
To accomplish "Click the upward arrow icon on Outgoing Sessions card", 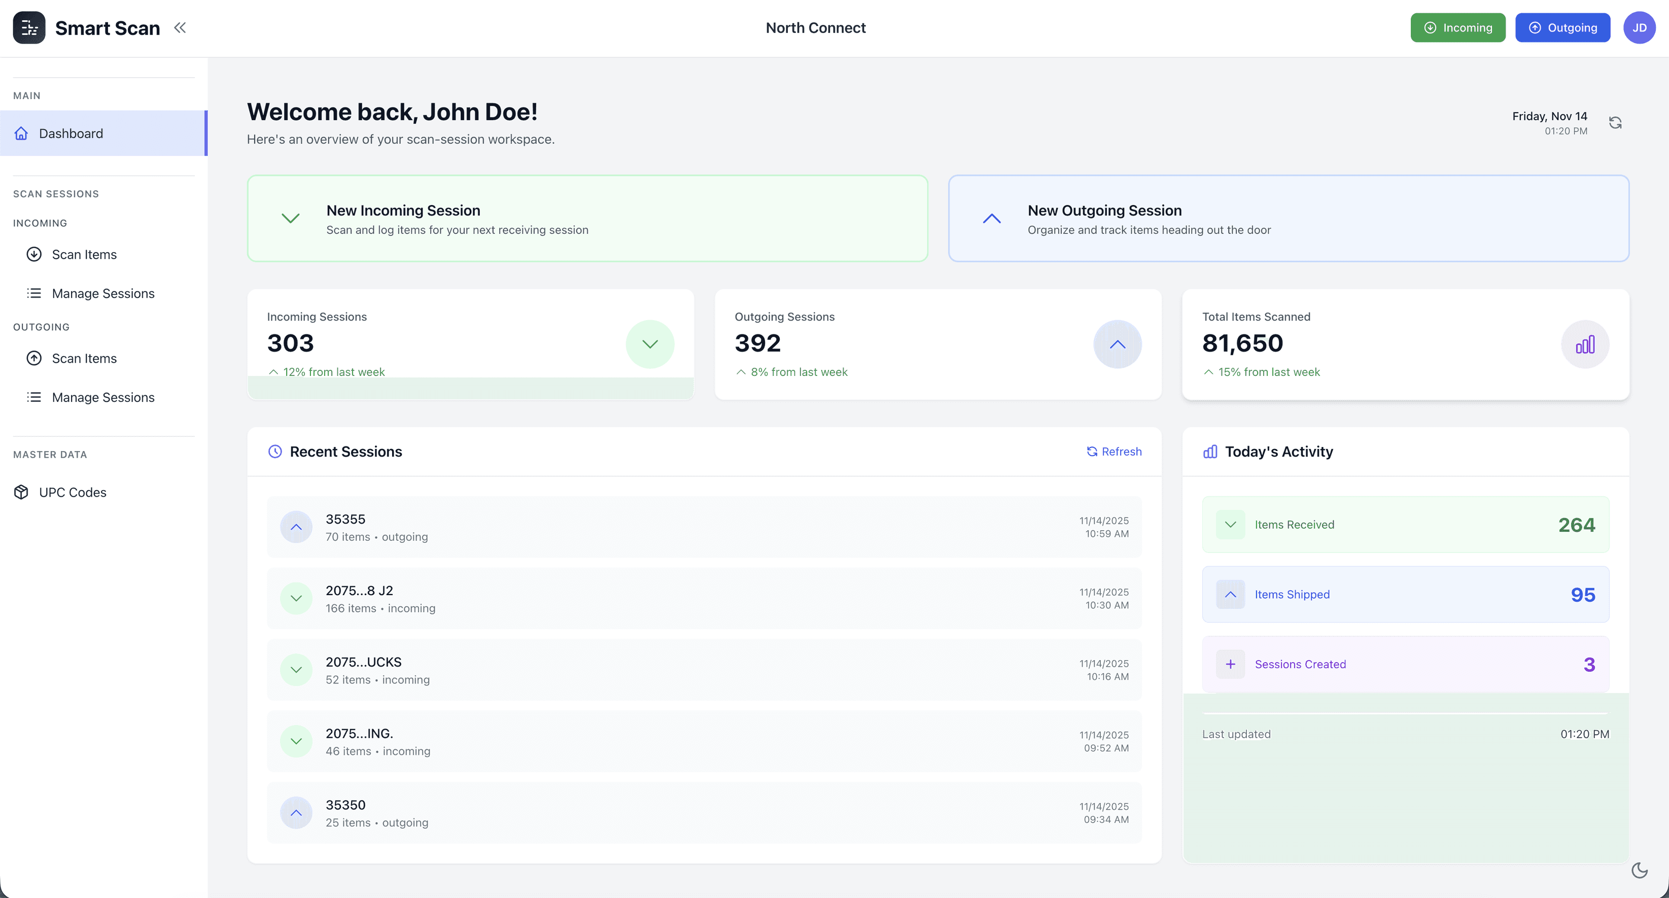I will [1117, 344].
